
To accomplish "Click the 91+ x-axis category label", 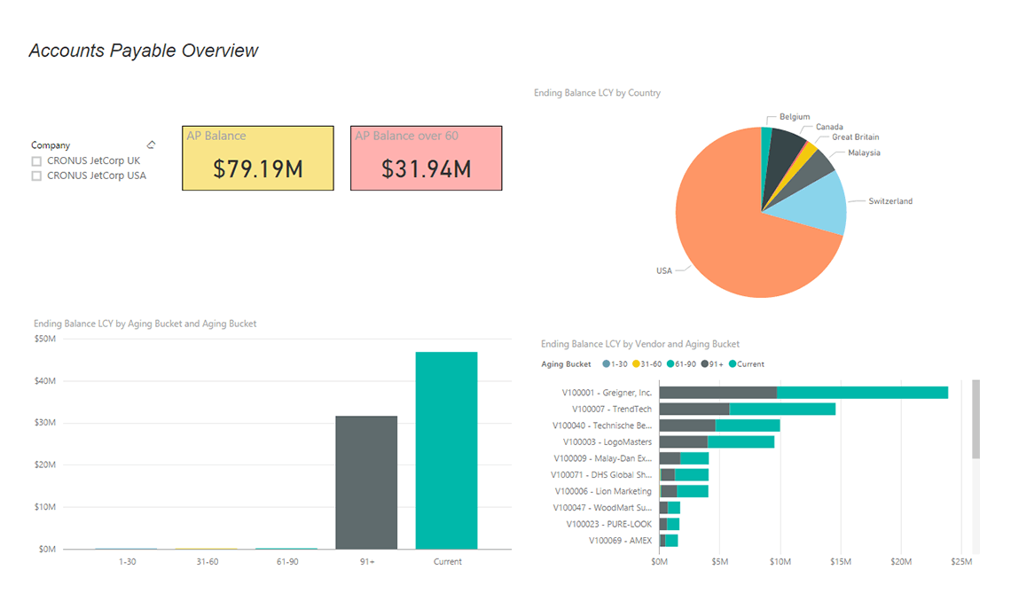I will [x=367, y=562].
